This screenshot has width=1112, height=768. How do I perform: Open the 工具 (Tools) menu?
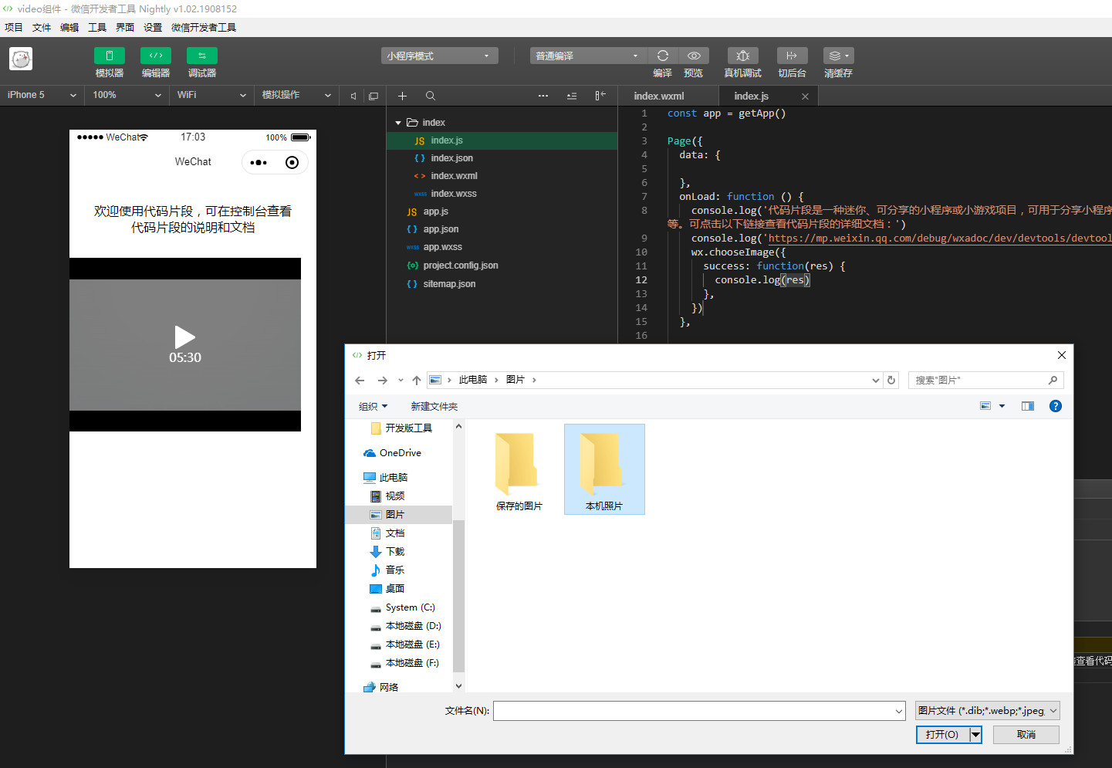coord(97,27)
